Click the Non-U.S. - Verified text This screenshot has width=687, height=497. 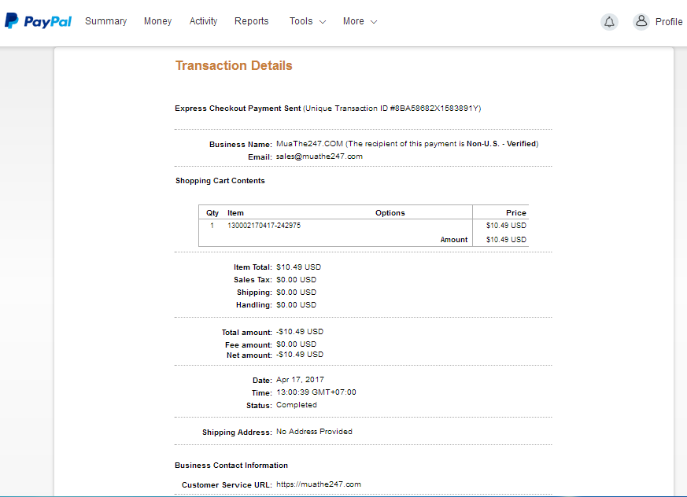(x=501, y=144)
